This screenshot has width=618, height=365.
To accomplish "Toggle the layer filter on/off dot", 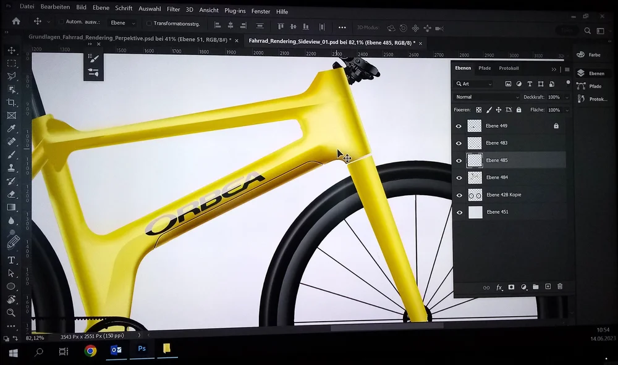I will coord(568,82).
